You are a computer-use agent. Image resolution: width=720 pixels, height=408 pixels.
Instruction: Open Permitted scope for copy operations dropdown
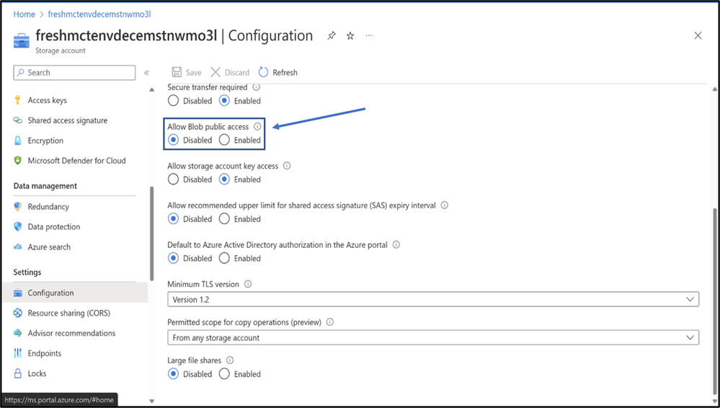point(433,337)
